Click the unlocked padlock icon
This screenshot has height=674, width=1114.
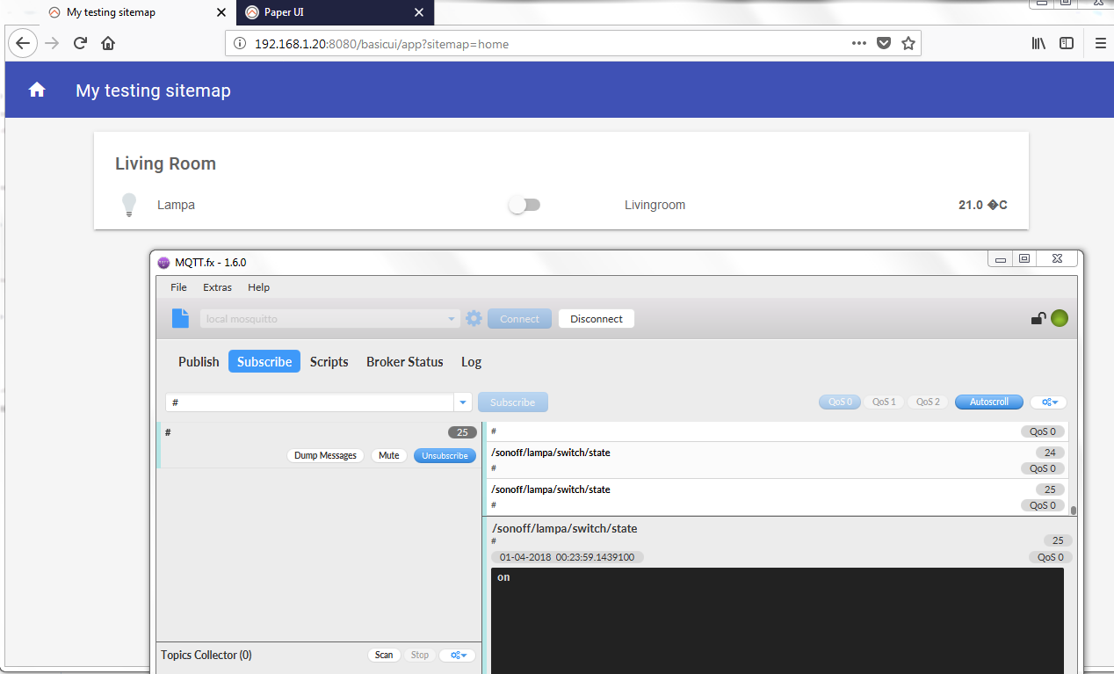click(x=1038, y=319)
